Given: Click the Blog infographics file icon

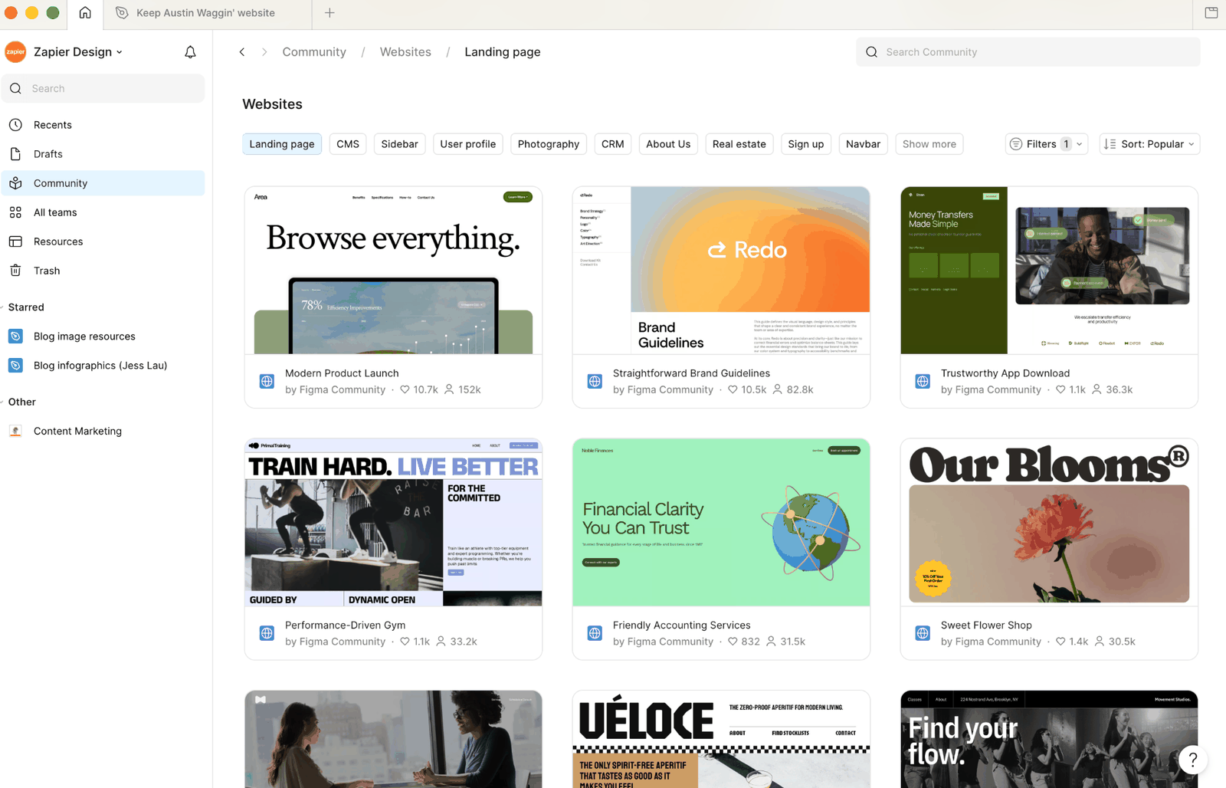Looking at the screenshot, I should coord(15,366).
